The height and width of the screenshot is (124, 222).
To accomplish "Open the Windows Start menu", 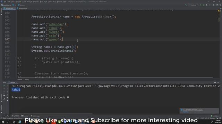I will 3,122.
